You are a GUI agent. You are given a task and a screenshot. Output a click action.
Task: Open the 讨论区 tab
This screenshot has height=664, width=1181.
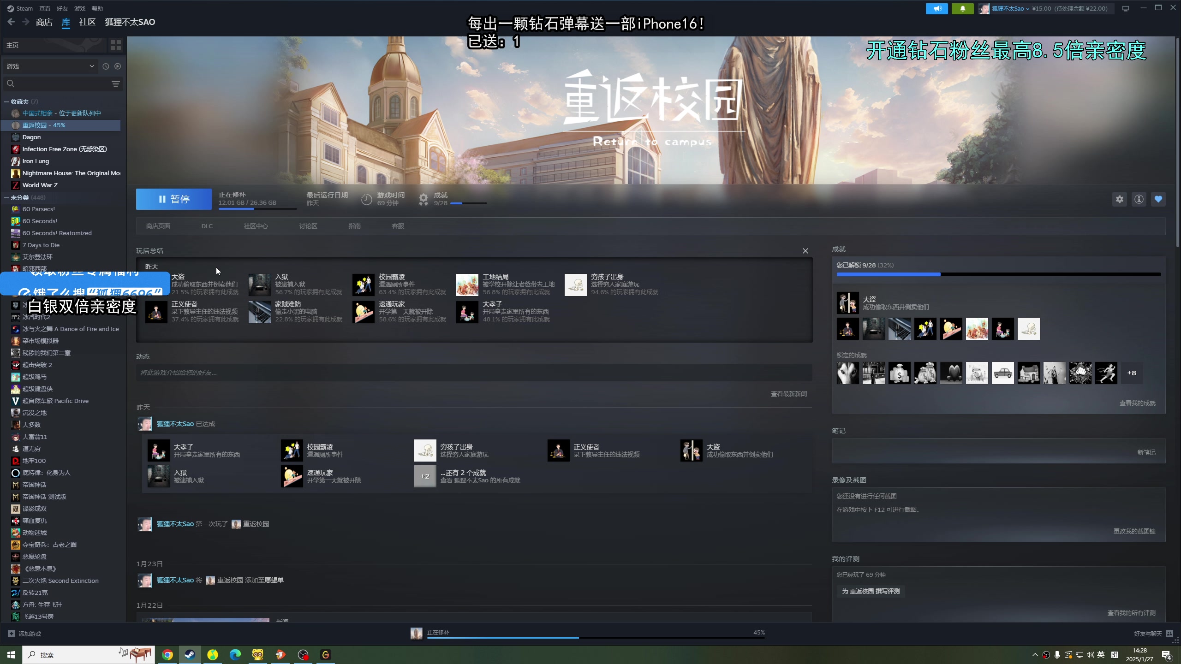point(308,226)
